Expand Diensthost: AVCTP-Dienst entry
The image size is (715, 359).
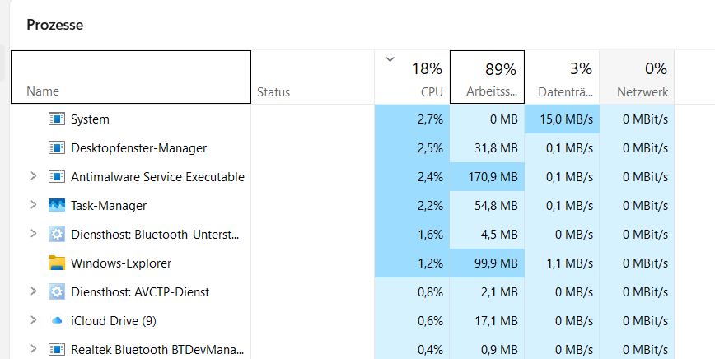[33, 291]
